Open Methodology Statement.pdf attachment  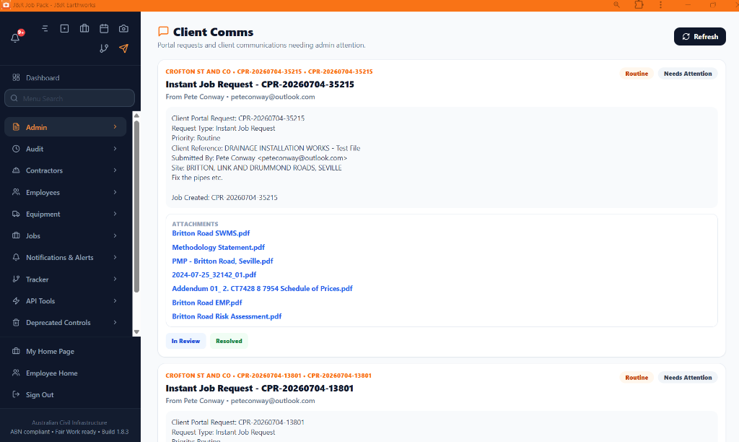pos(218,247)
